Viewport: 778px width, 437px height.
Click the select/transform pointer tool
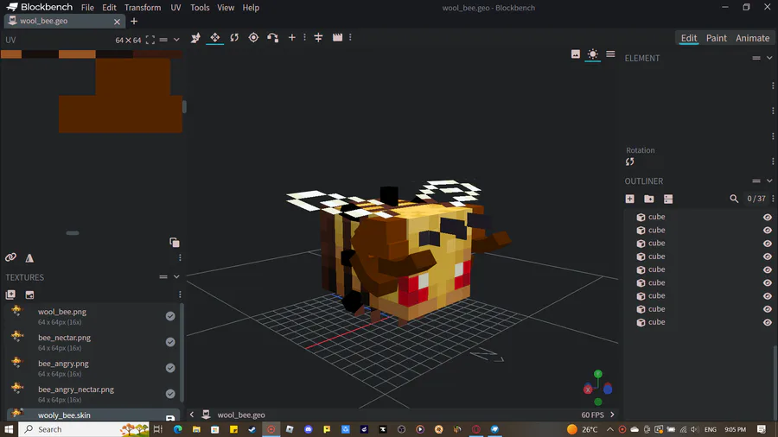195,38
